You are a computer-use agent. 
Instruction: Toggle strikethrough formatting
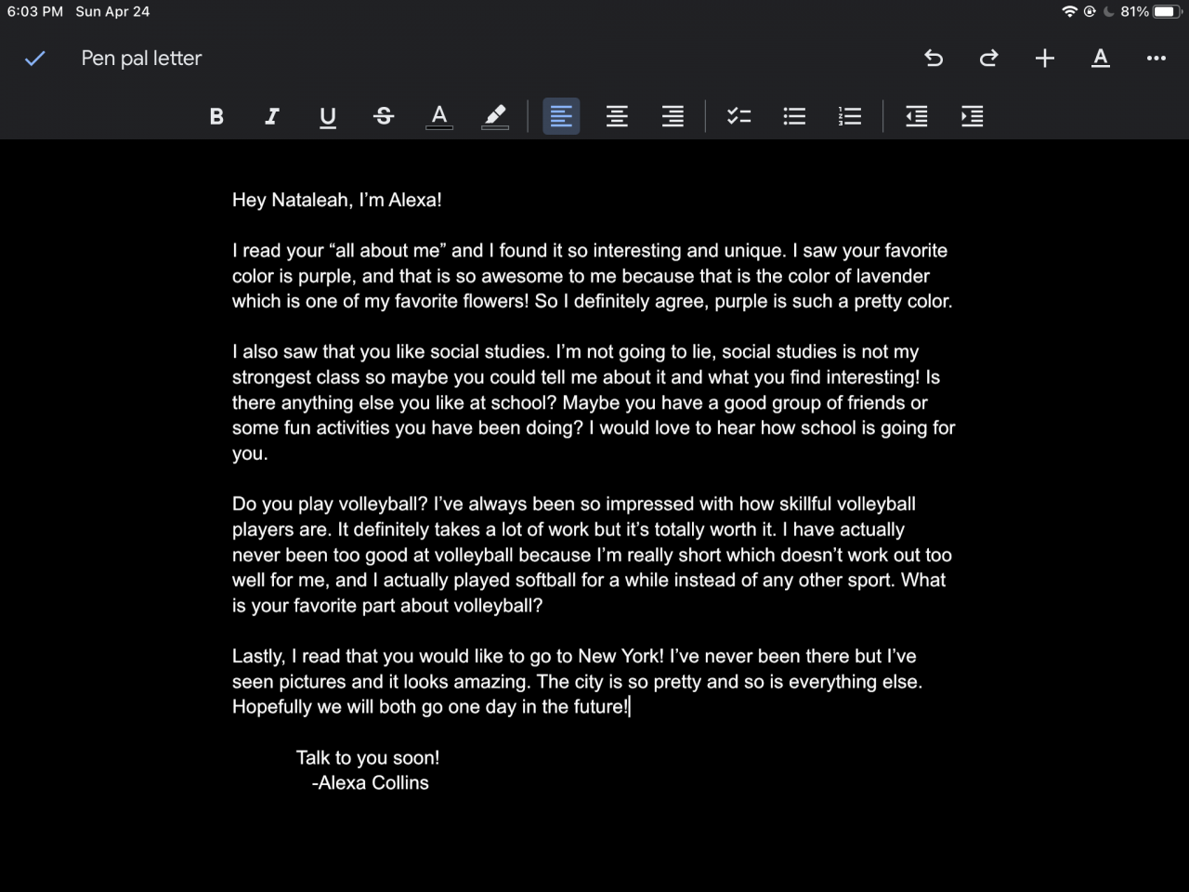pyautogui.click(x=384, y=116)
